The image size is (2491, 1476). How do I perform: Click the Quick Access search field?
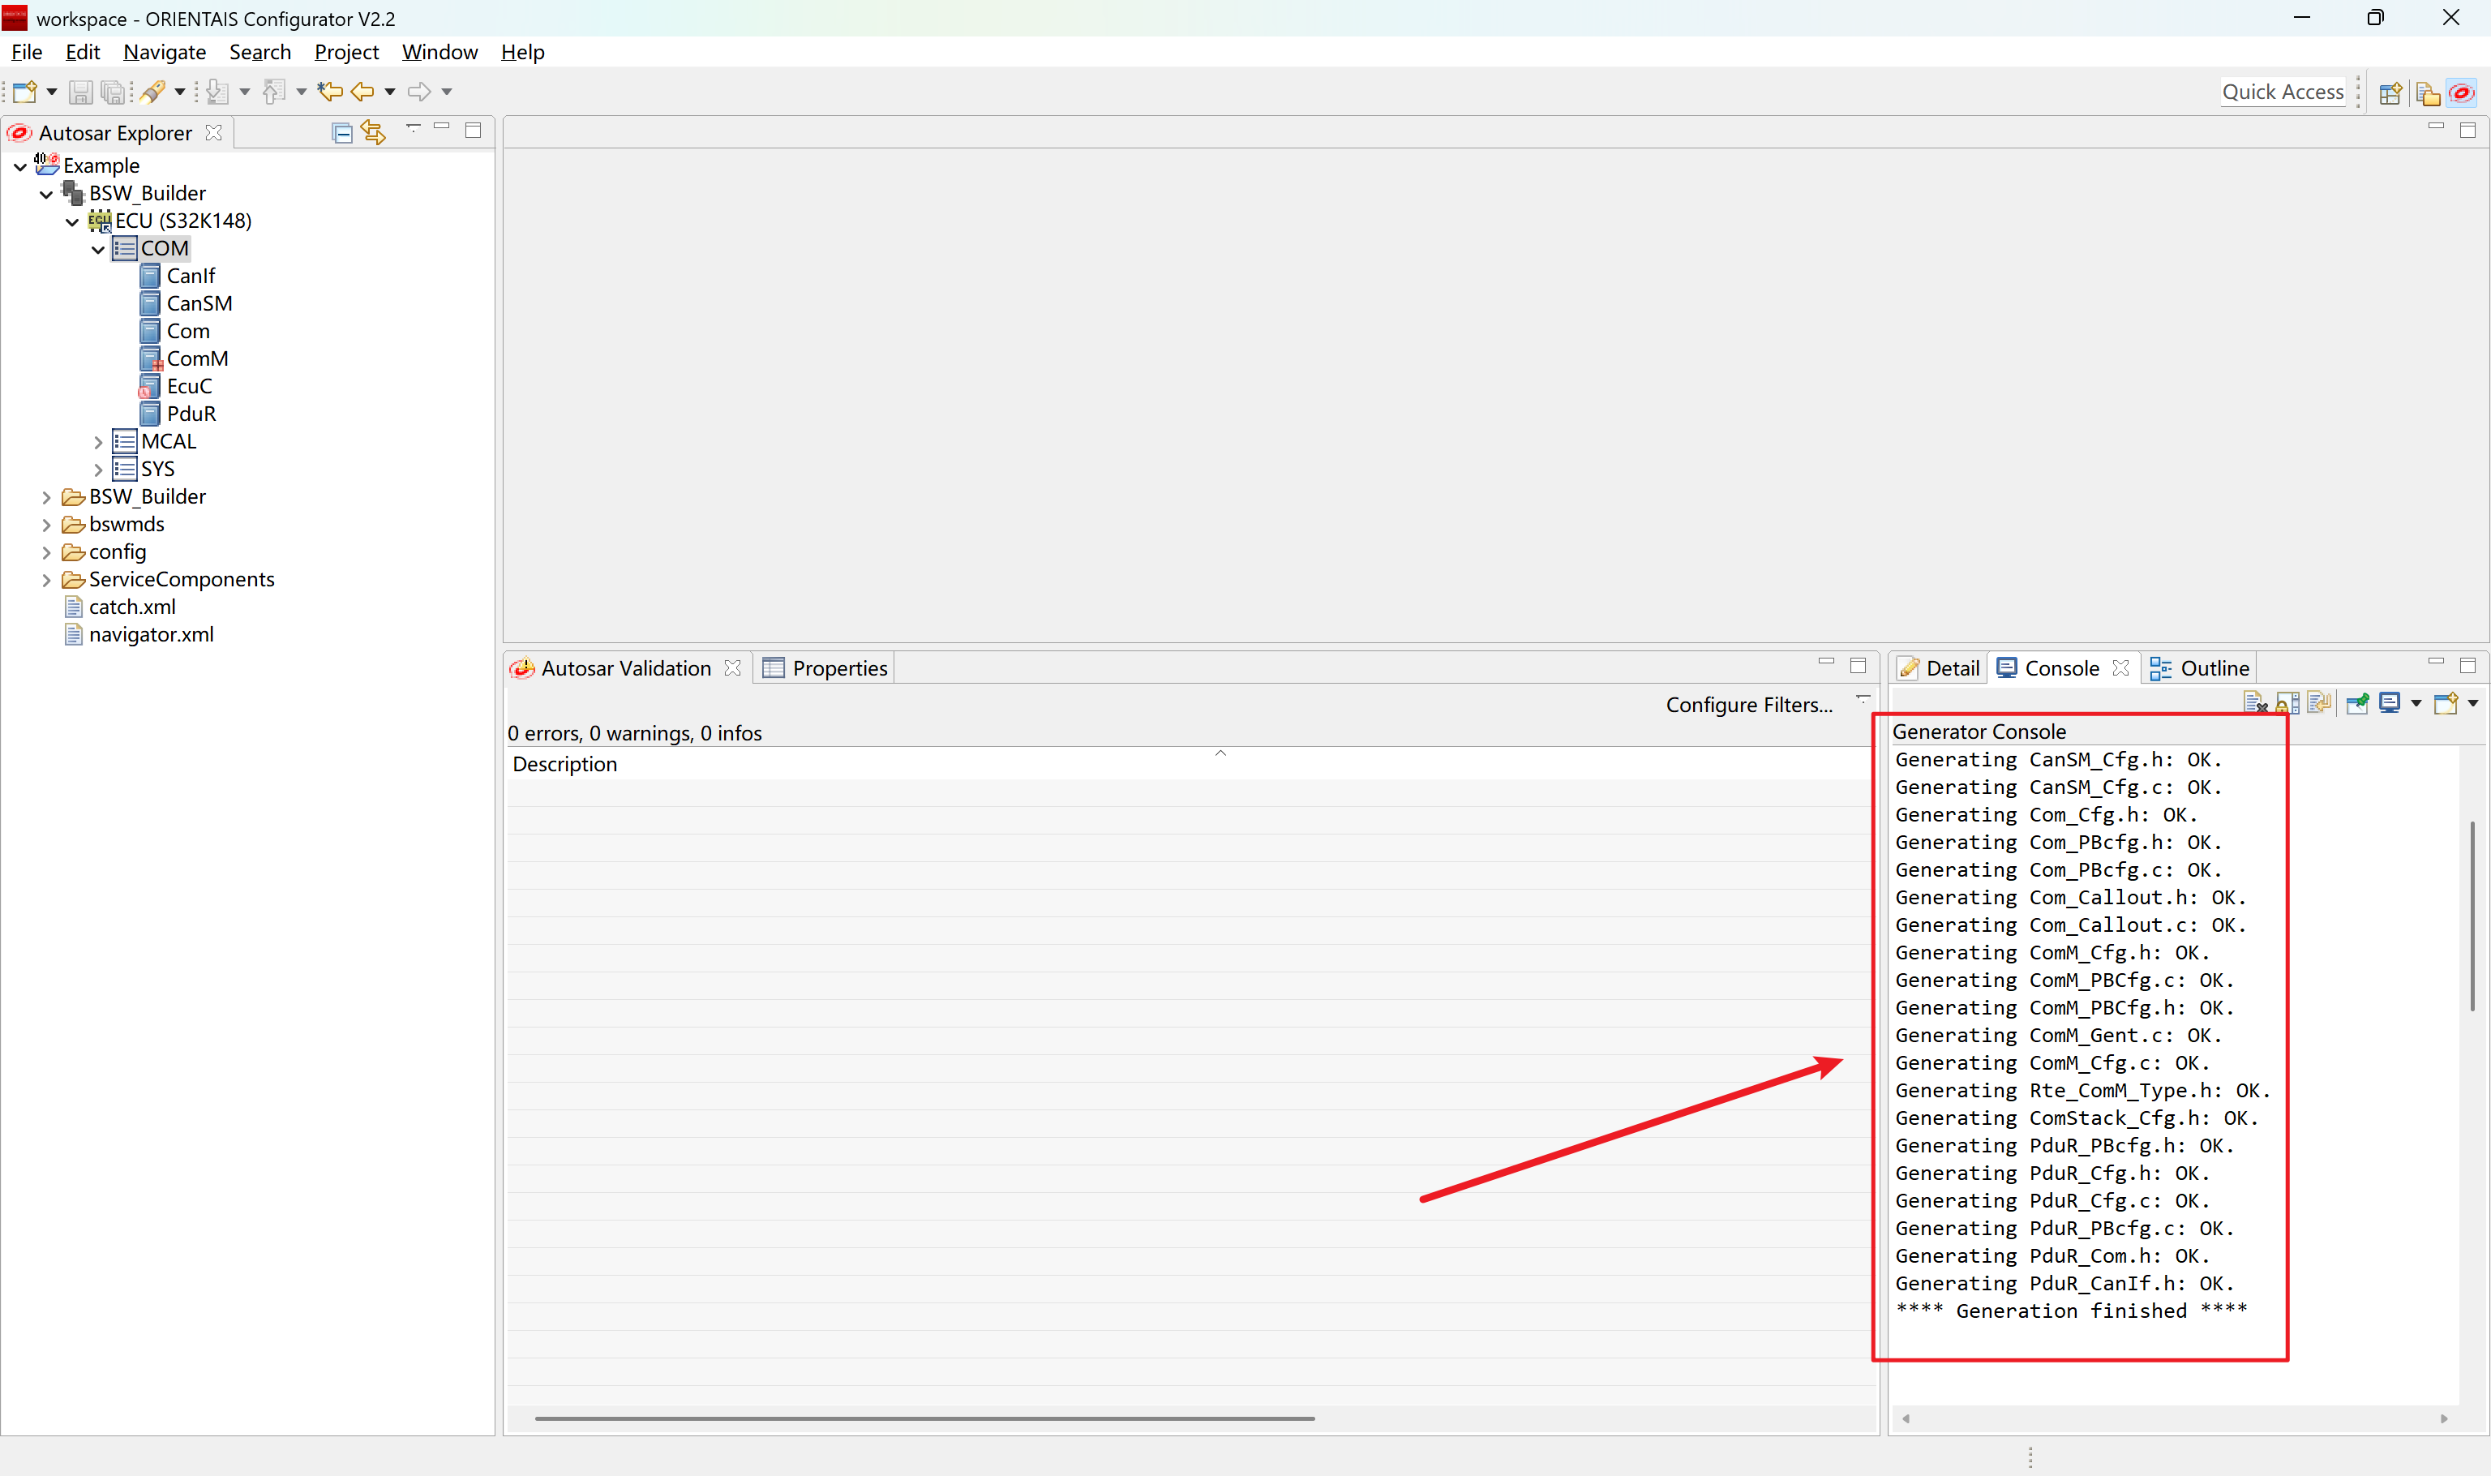[x=2282, y=92]
